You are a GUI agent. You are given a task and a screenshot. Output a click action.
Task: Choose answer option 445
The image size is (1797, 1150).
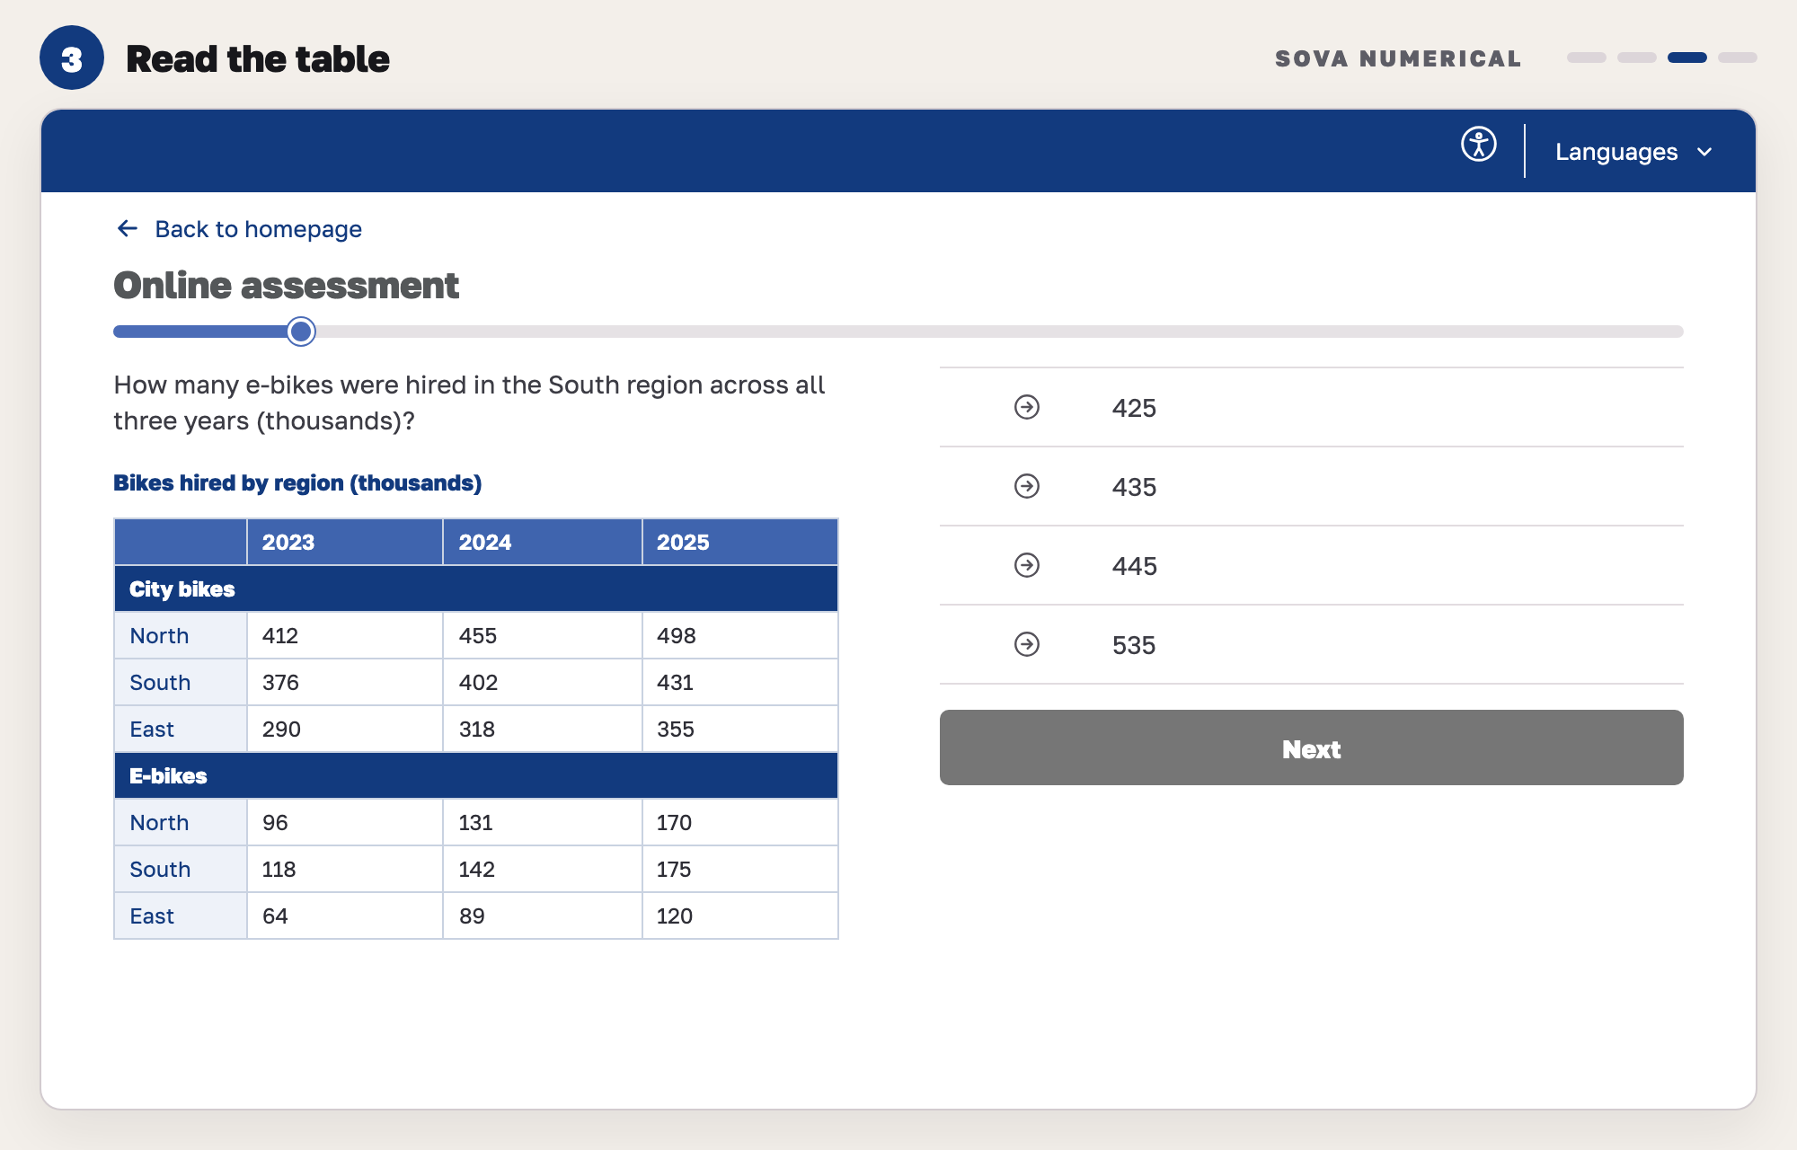pyautogui.click(x=1311, y=565)
